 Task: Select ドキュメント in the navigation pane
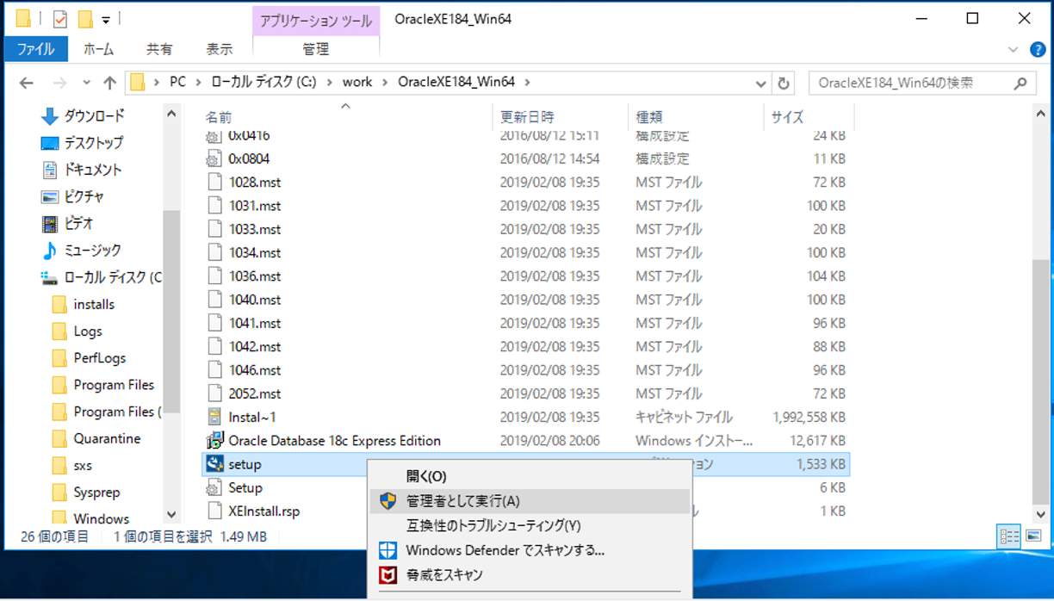point(93,170)
